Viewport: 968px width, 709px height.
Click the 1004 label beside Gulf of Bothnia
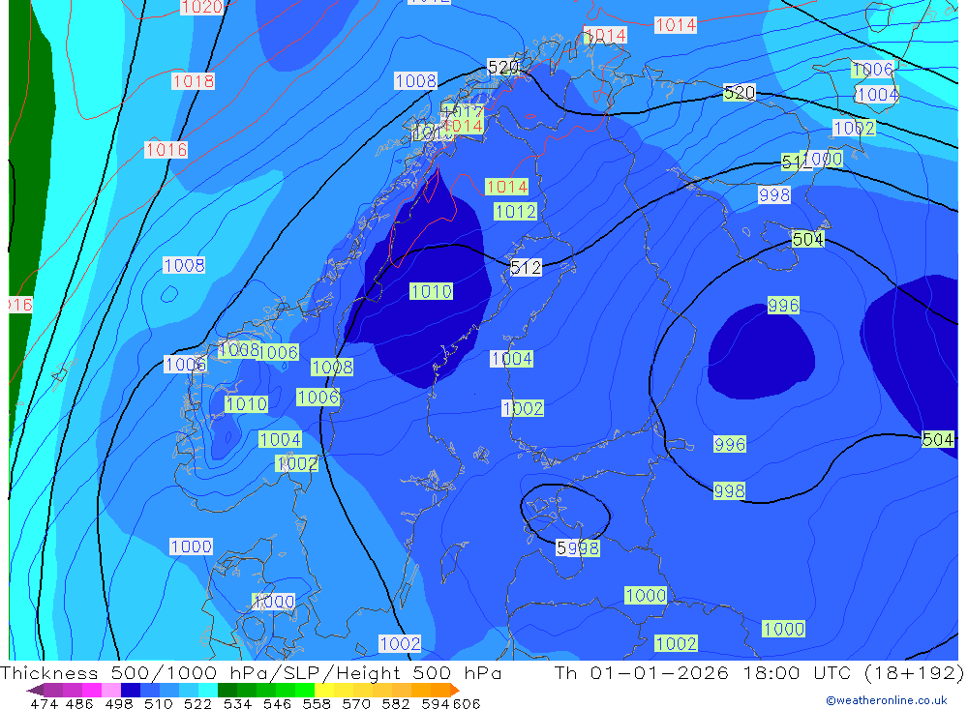point(511,359)
